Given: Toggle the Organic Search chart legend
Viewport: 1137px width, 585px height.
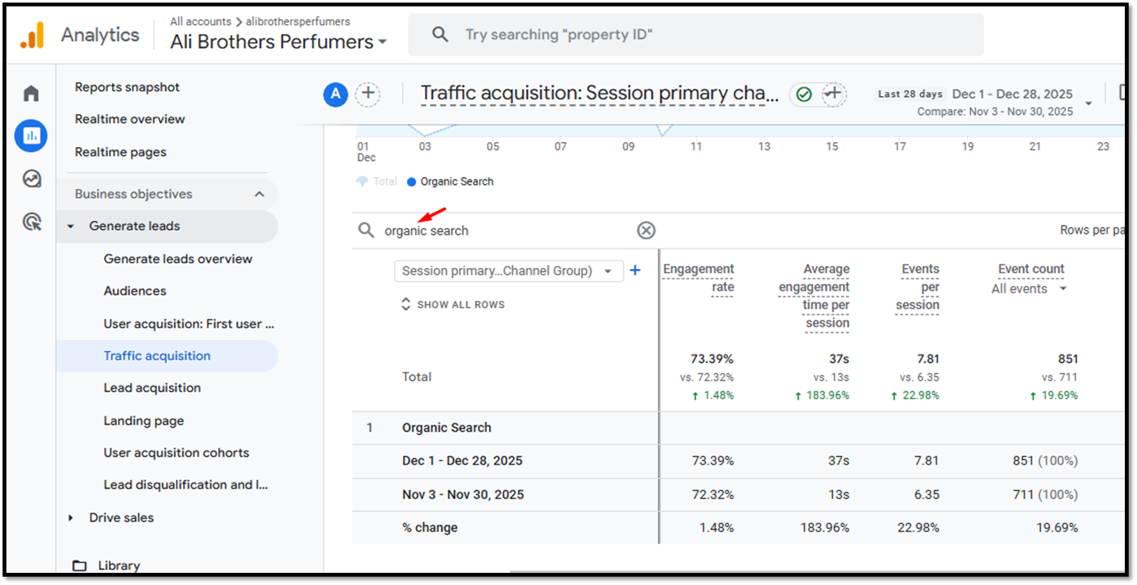Looking at the screenshot, I should 450,182.
